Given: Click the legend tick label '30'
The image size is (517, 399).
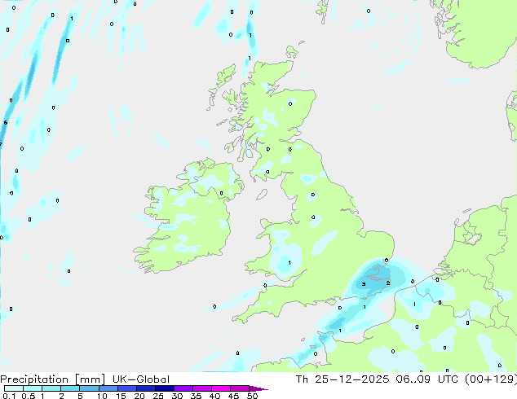Looking at the screenshot, I should [x=177, y=396].
